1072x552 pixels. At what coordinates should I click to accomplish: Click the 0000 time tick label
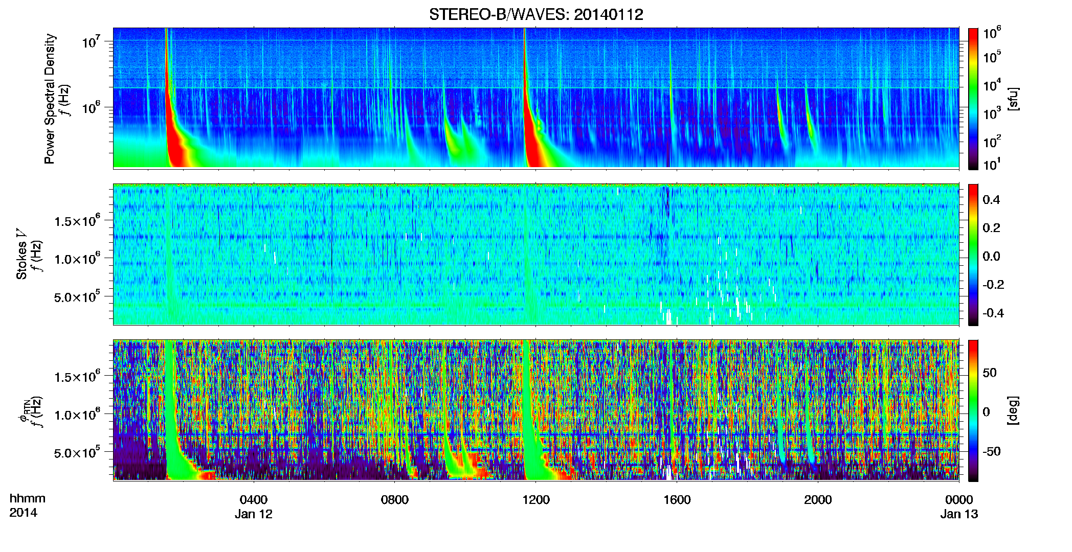[x=959, y=500]
